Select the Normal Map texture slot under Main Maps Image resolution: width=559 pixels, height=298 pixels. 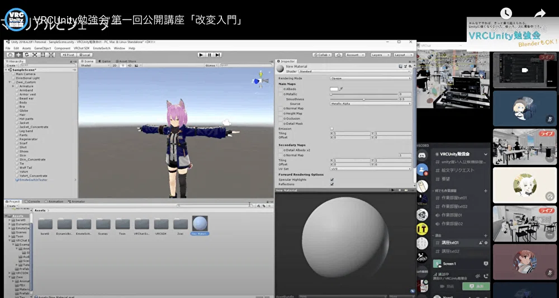281,108
